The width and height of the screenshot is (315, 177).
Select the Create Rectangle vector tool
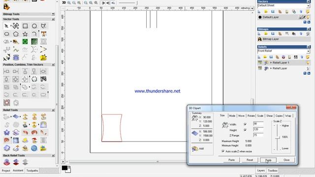tap(25, 26)
